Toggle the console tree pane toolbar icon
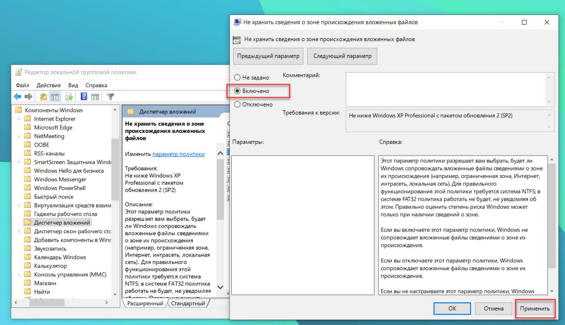565x325 pixels. point(55,97)
